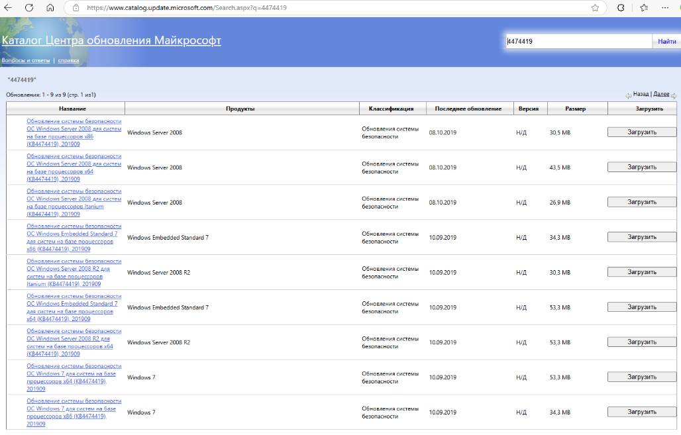The width and height of the screenshot is (681, 435).
Task: Select the 26,9 MB size cell
Action: coord(560,203)
